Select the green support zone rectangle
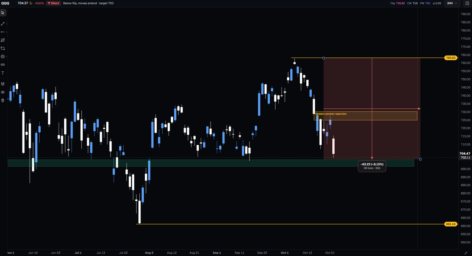Screen dimensions: 472x256 point(211,163)
